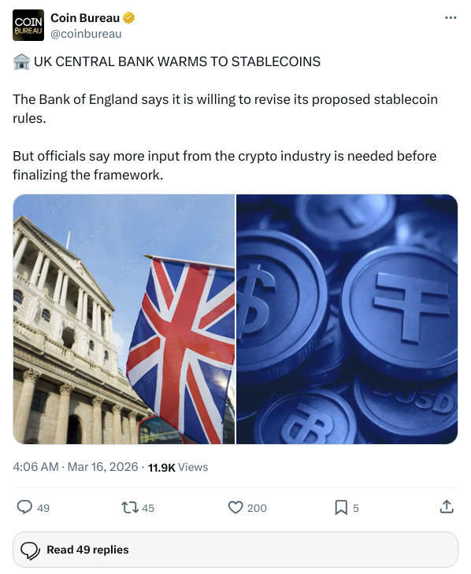Click the repost arrows icon
This screenshot has height=574, width=471.
coord(130,507)
